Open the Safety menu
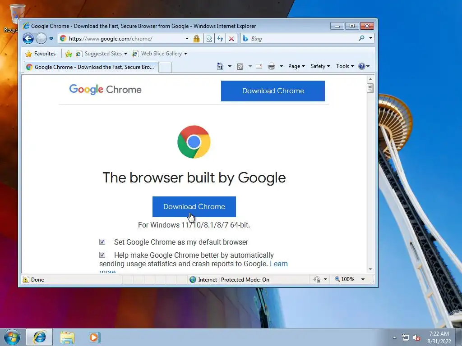This screenshot has width=462, height=346. (320, 66)
